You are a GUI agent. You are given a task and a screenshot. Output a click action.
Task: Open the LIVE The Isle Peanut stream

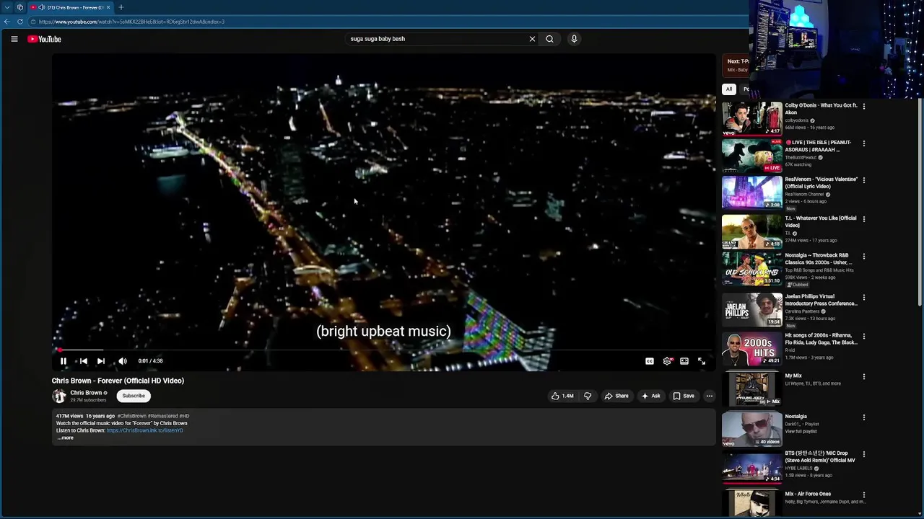point(751,156)
